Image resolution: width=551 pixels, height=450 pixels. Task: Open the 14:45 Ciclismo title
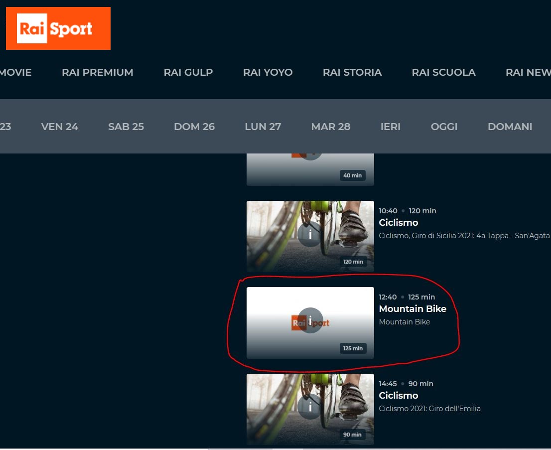399,396
